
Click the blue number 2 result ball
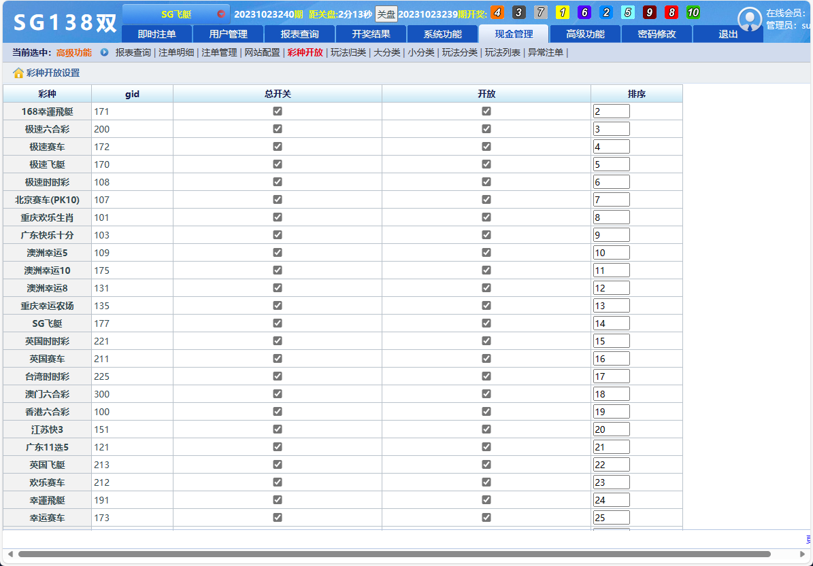606,12
